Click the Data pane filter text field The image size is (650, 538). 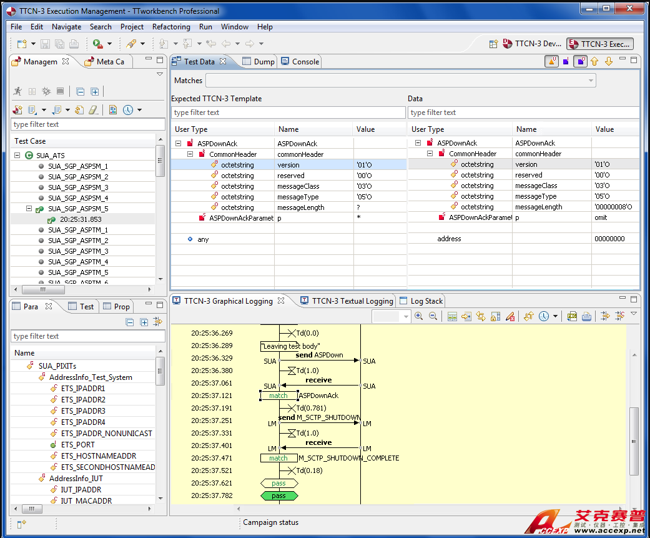(x=523, y=112)
